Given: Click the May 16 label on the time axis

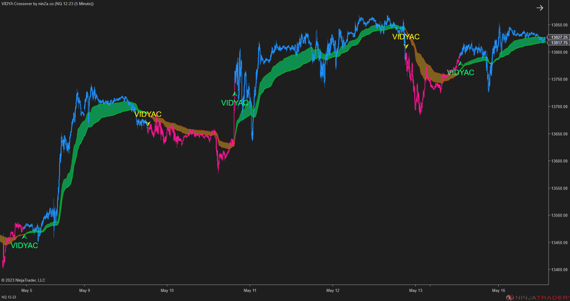Looking at the screenshot, I should [x=498, y=290].
